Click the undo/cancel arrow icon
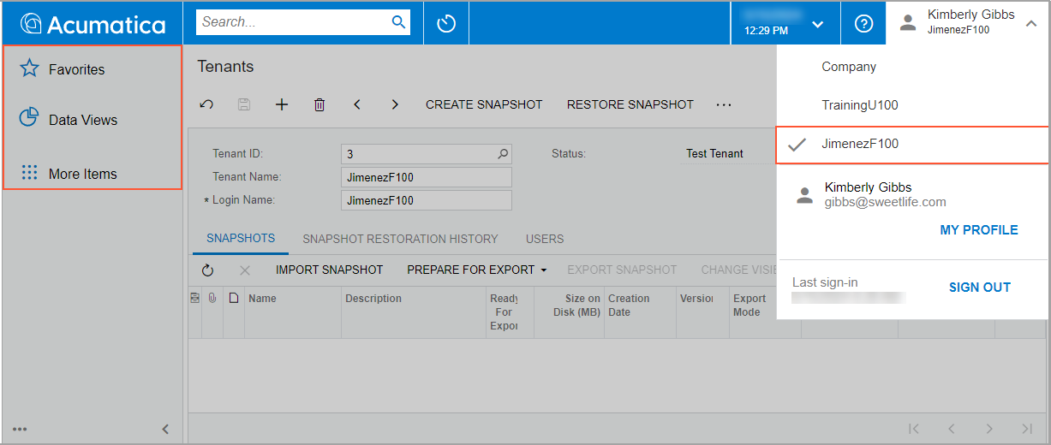The image size is (1051, 445). 206,104
